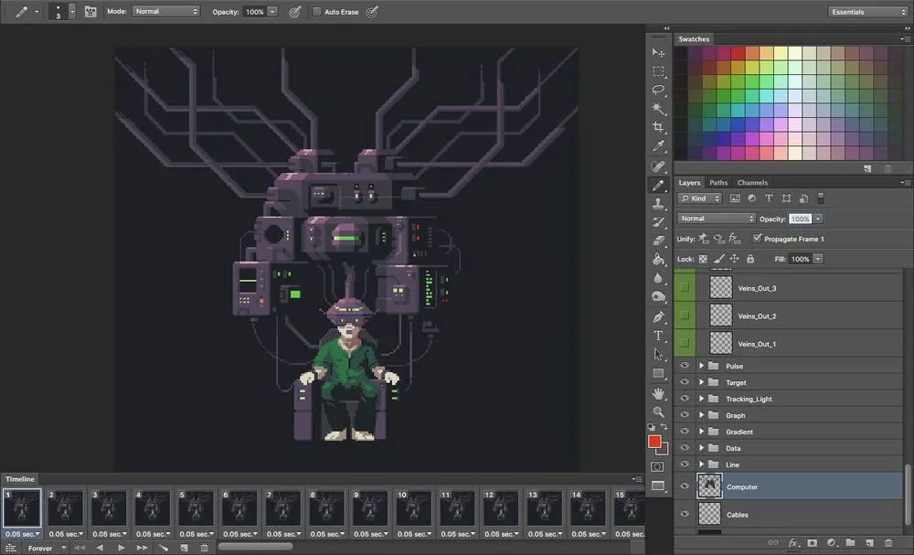Expand the Graph layer group
The width and height of the screenshot is (914, 555).
pos(702,415)
